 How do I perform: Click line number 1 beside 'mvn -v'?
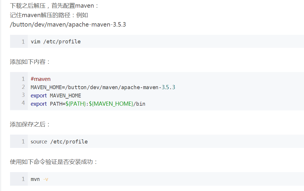click(23, 179)
